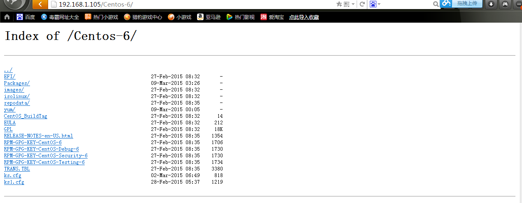Screen dimensions: 522x203
Task: Click the orange back navigation button
Action: click(x=40, y=4)
